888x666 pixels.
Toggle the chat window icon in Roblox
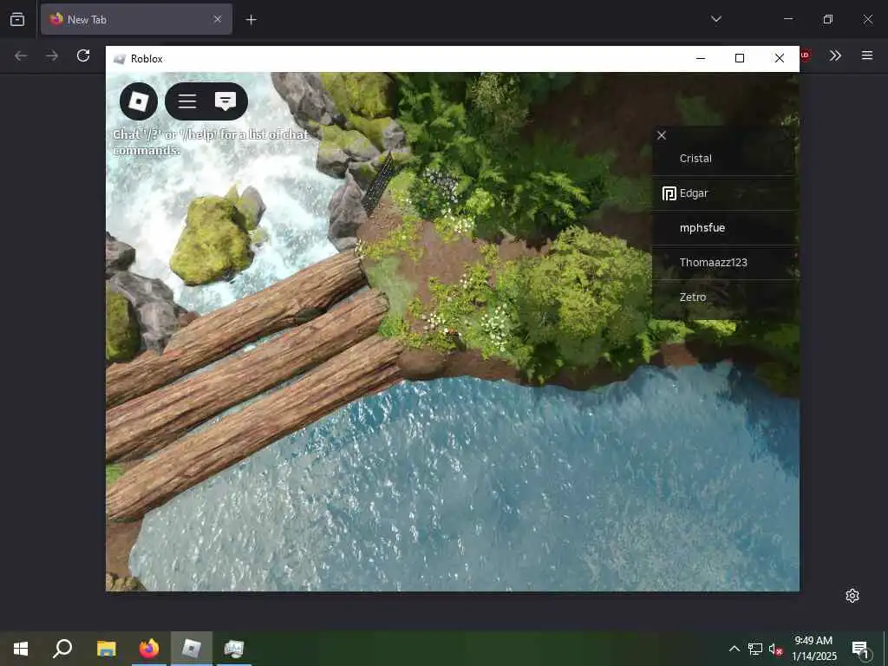pyautogui.click(x=225, y=101)
